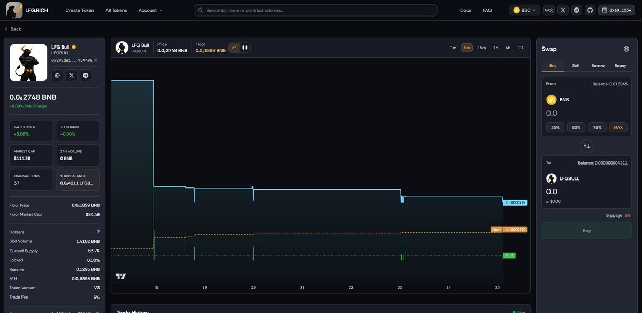Switch chart to line view
Viewport: 642px width, 313px height.
[234, 48]
